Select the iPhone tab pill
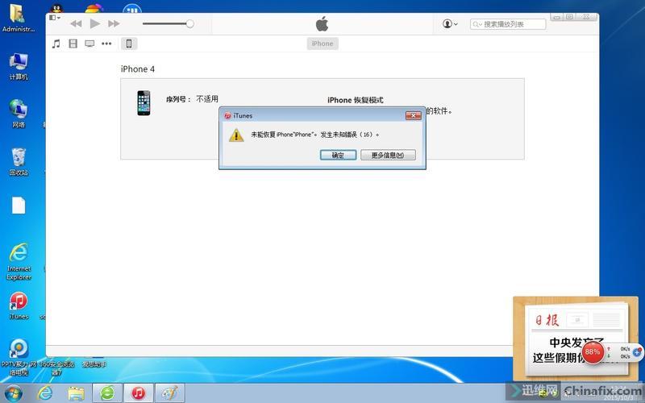 [x=322, y=44]
